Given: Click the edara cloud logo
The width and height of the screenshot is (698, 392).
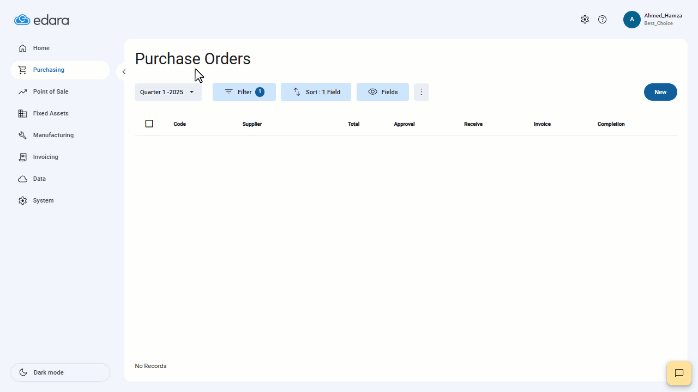Looking at the screenshot, I should (41, 20).
